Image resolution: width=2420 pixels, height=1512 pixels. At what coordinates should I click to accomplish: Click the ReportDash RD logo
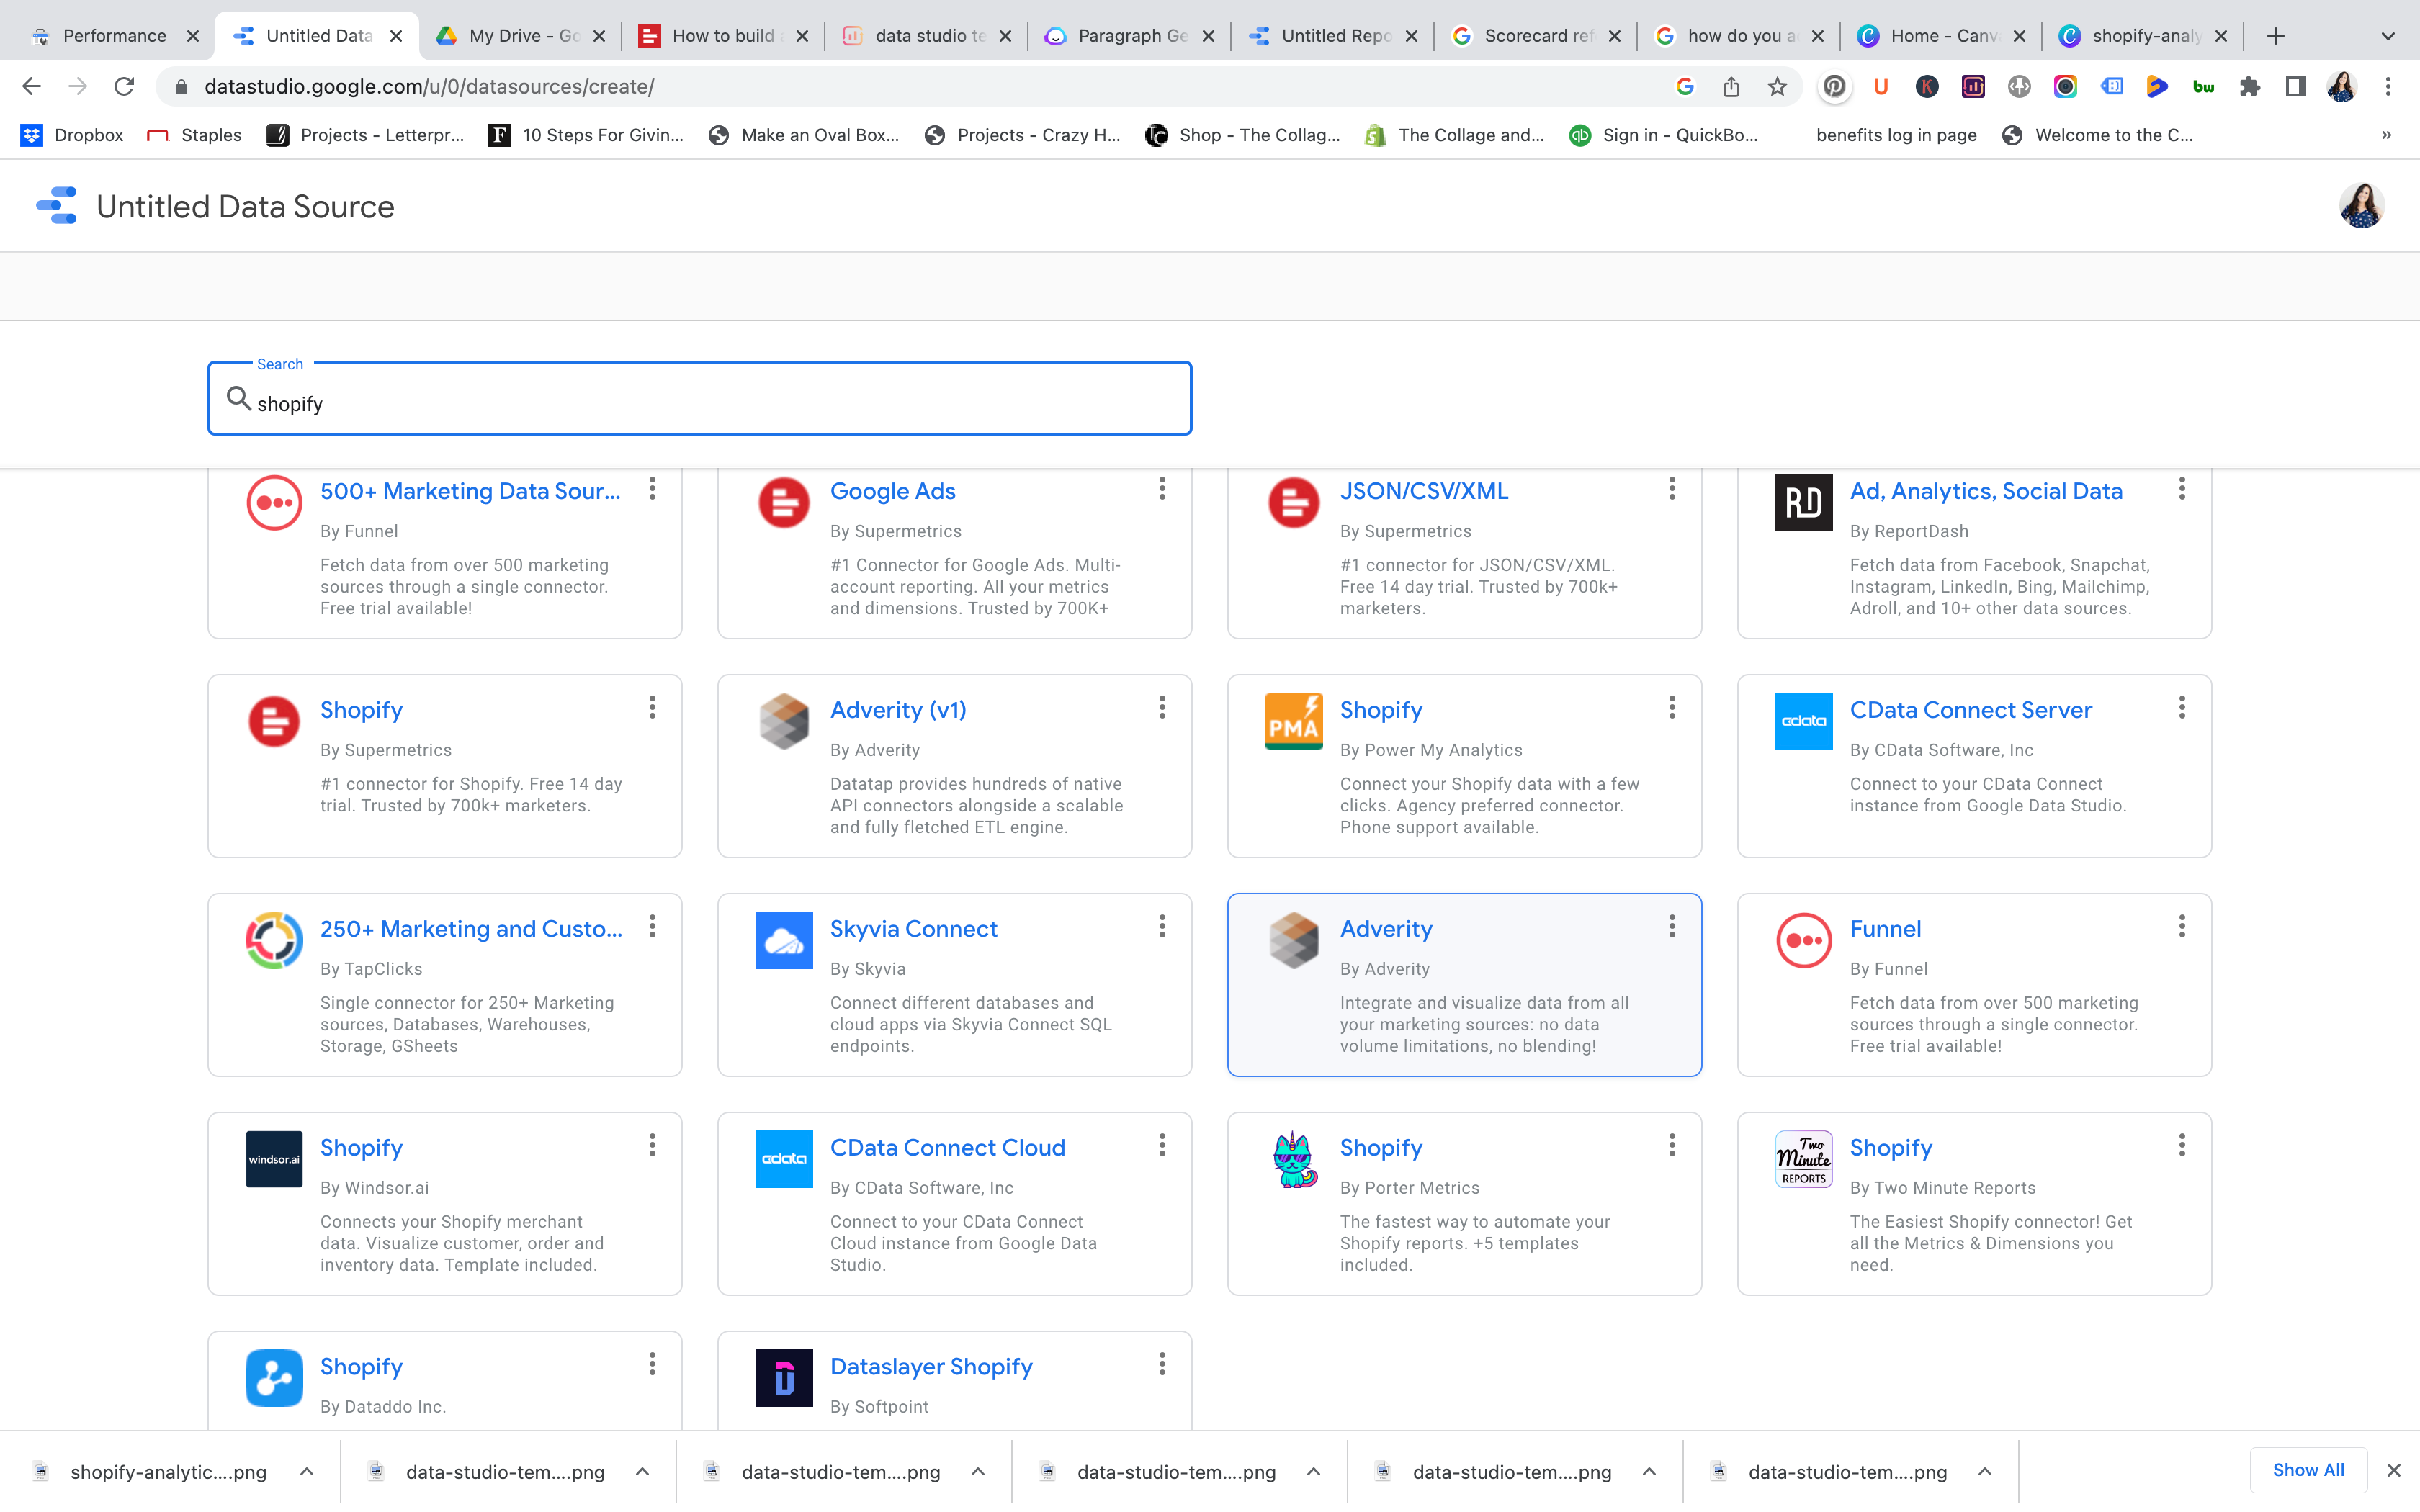coord(1804,502)
